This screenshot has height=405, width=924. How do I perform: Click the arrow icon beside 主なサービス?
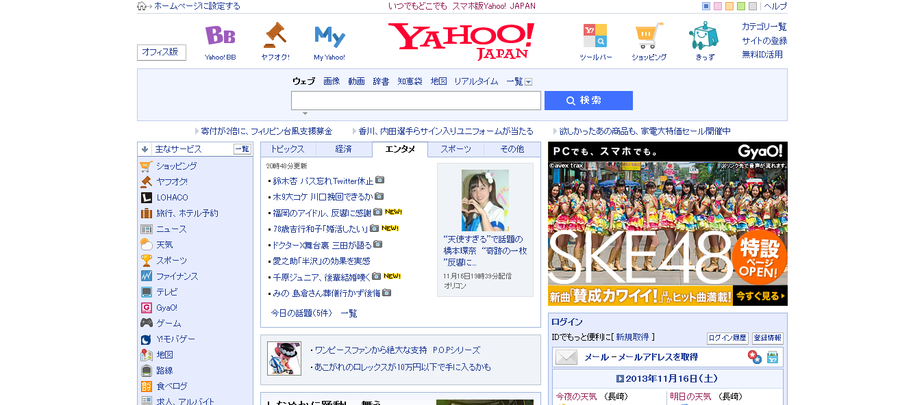click(145, 149)
